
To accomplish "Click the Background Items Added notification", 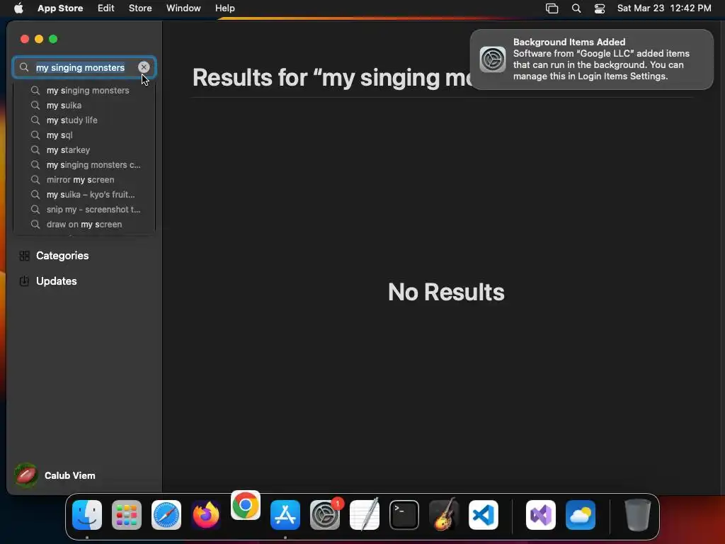I will click(591, 59).
